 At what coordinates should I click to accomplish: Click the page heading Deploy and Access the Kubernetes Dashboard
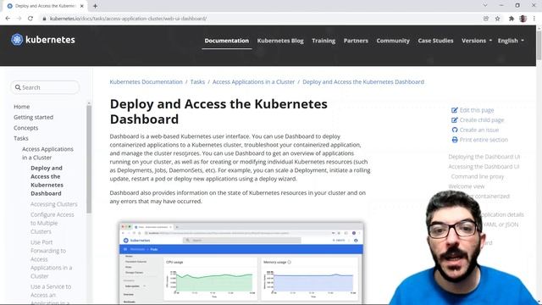click(218, 111)
